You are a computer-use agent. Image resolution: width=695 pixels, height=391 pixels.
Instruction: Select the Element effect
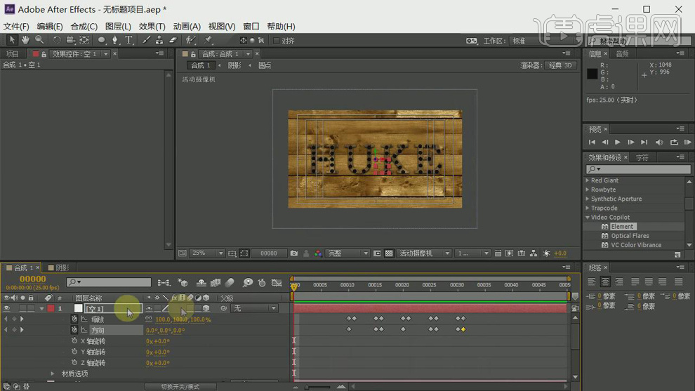[622, 227]
